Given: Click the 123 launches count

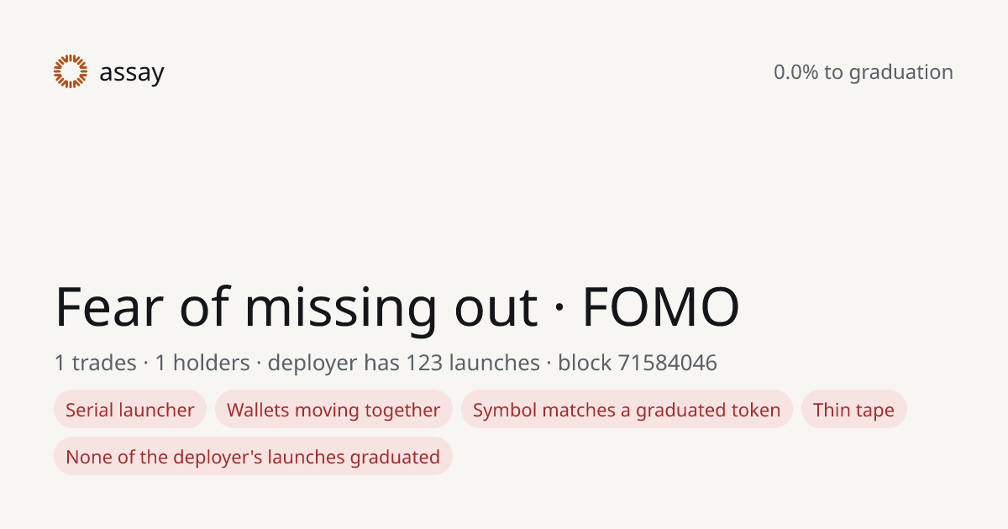Looking at the screenshot, I should [473, 363].
